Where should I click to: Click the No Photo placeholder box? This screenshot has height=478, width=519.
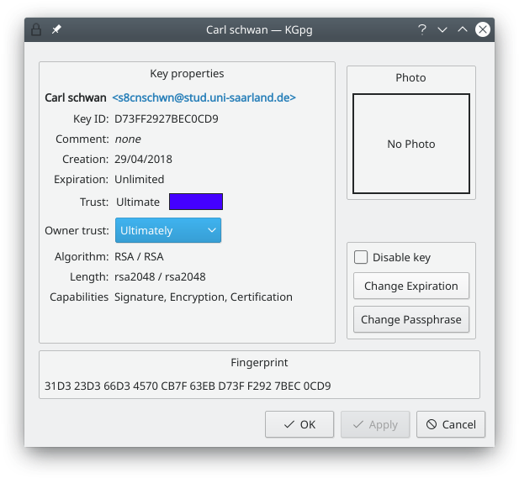click(x=410, y=144)
